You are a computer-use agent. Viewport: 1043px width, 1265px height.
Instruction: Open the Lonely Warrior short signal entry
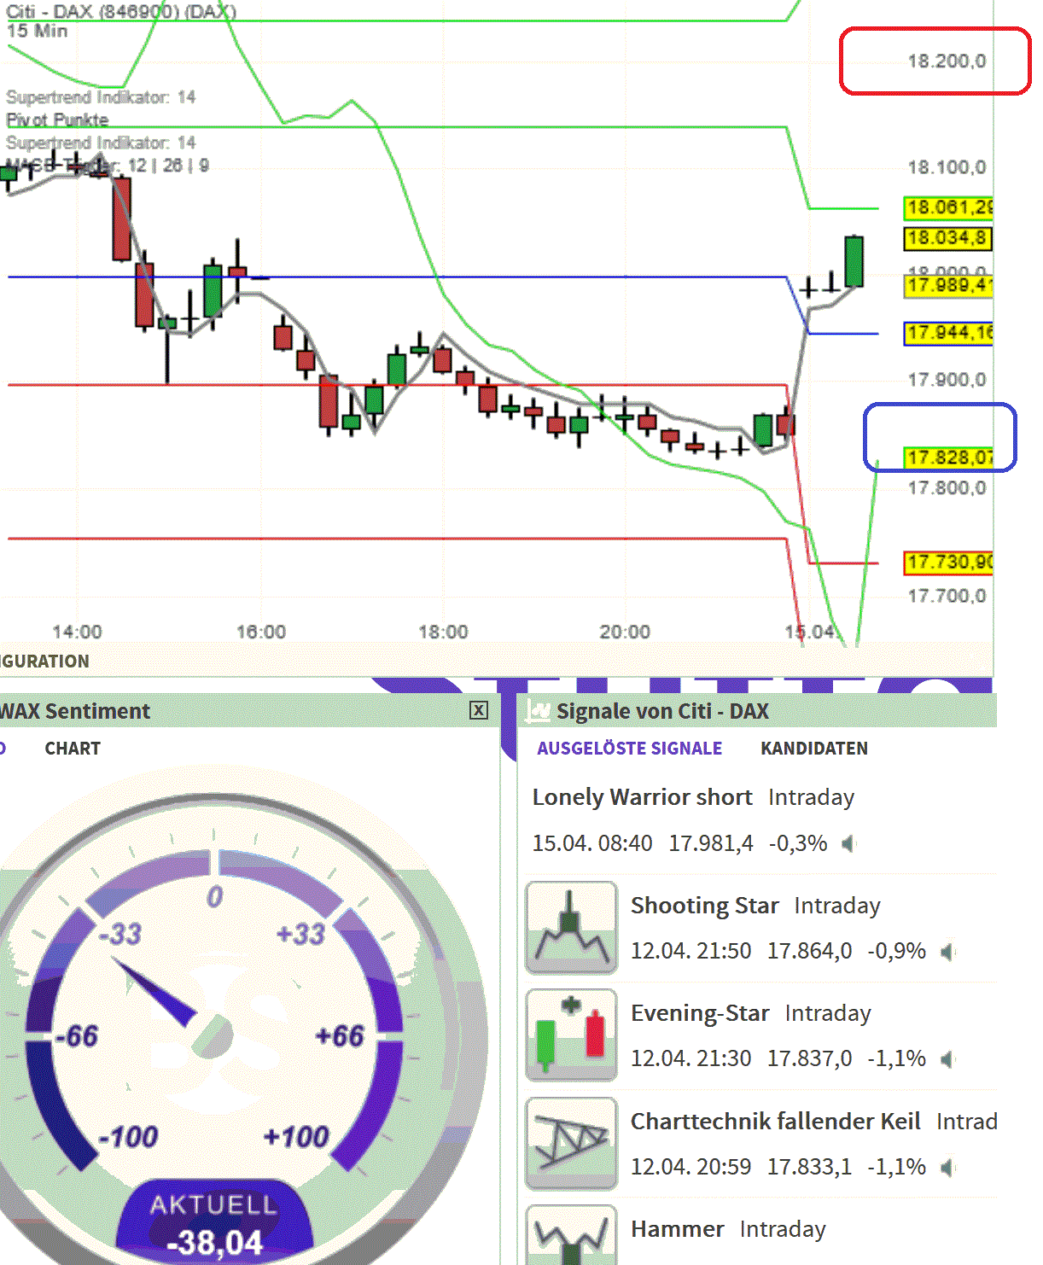(x=642, y=796)
